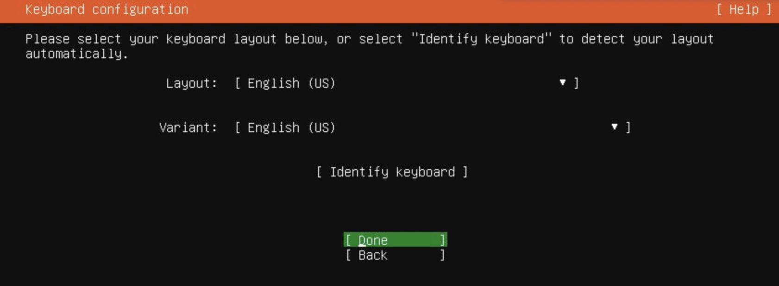Image resolution: width=779 pixels, height=286 pixels.
Task: Confirm with the green Done button
Action: (x=395, y=240)
